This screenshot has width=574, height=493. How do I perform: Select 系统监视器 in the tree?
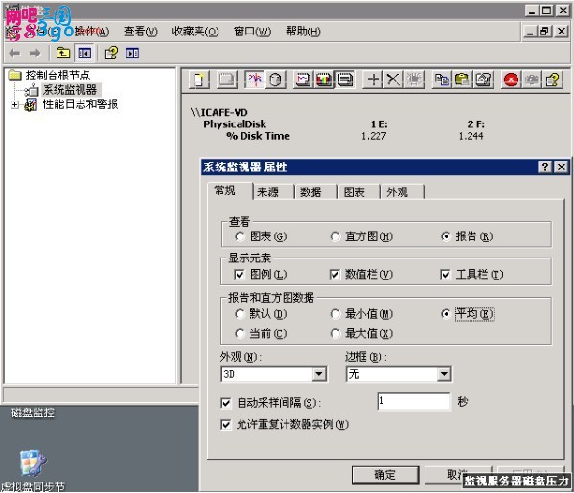(x=70, y=90)
